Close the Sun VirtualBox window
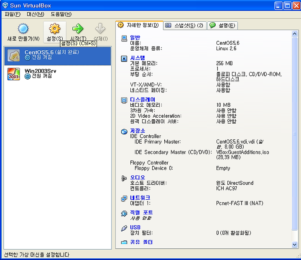This screenshot has width=301, height=260. (296, 5)
